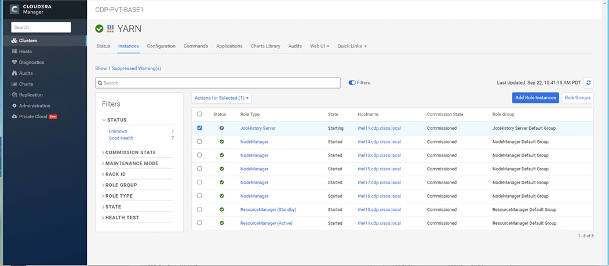
Task: Check the rhel15 NodeManager row checkbox
Action: pos(200,169)
